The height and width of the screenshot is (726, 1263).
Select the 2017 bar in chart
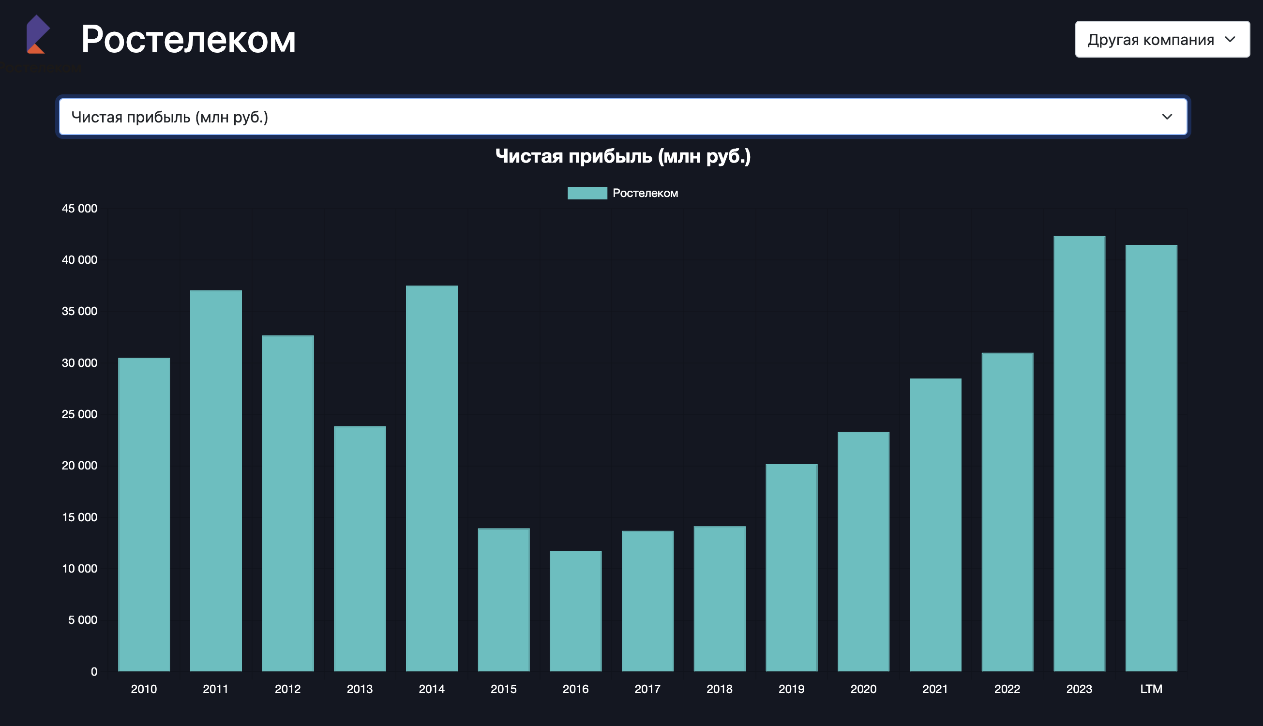(647, 601)
